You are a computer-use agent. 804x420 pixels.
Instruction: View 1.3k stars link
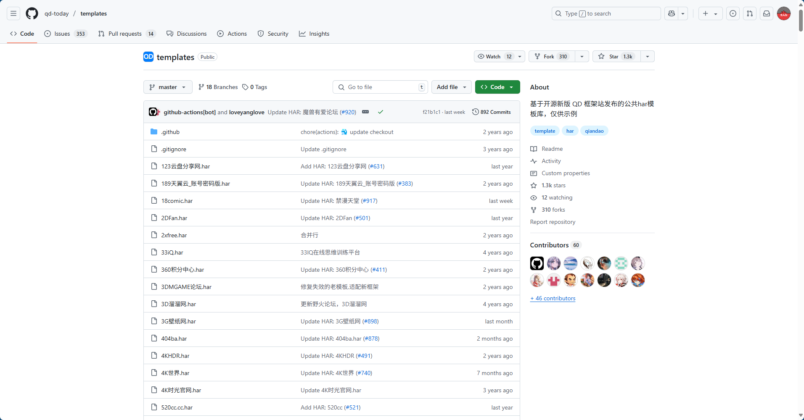(x=548, y=185)
